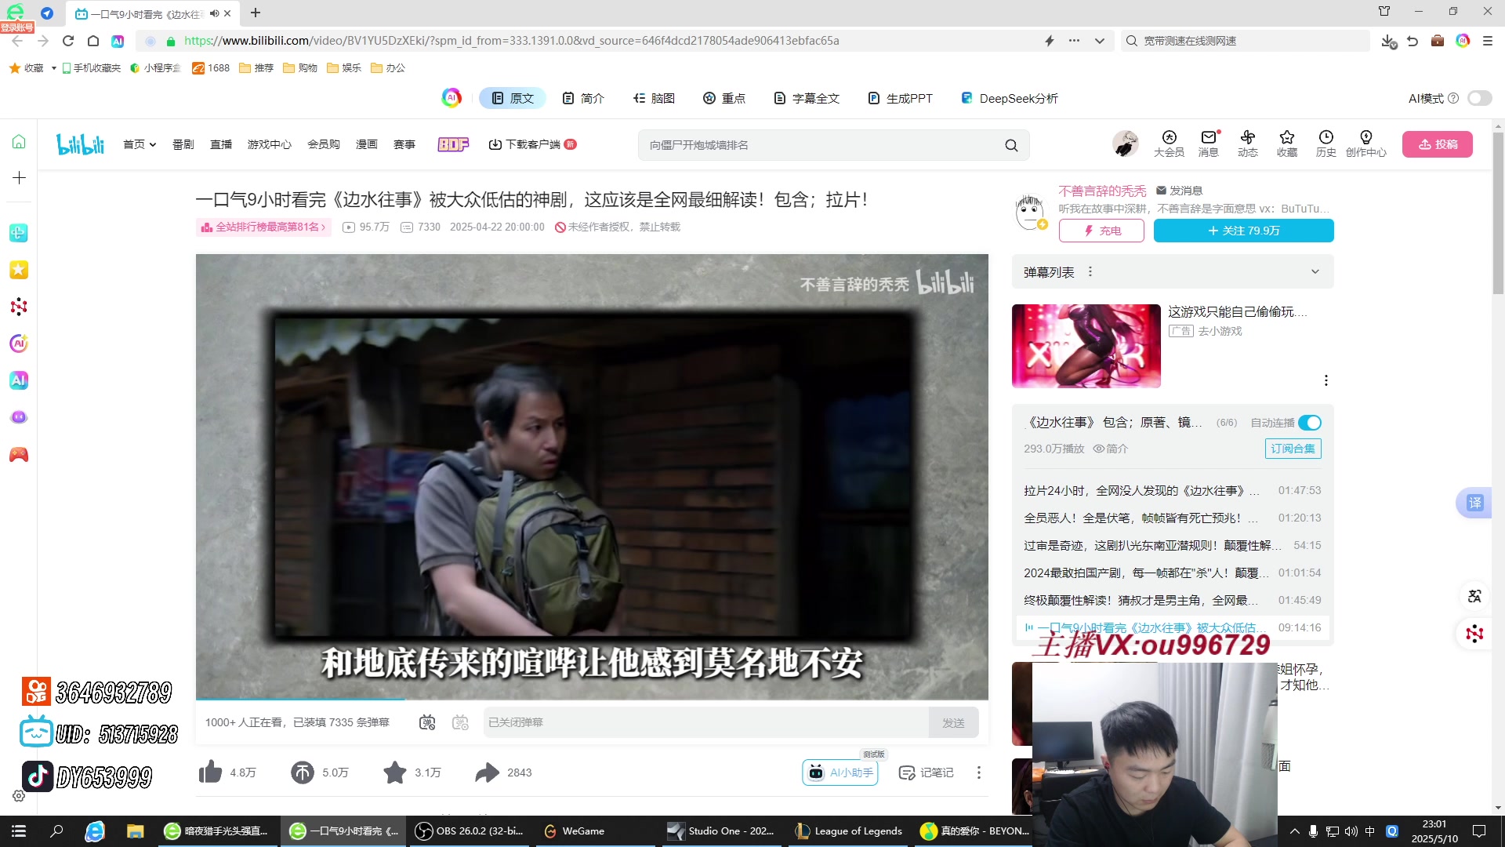The image size is (1505, 847).
Task: Select the 简介 tab
Action: (583, 98)
